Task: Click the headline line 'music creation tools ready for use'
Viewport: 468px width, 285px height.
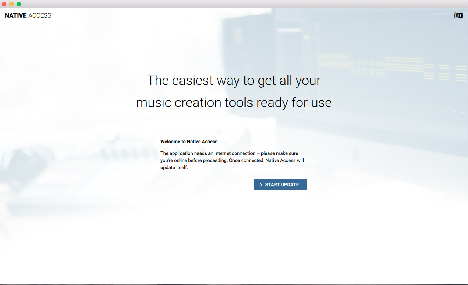Action: point(234,102)
